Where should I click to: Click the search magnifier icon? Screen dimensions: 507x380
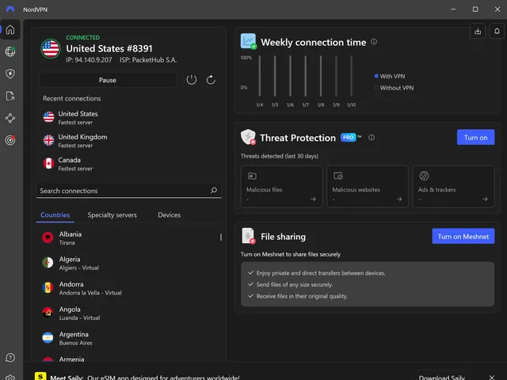[x=214, y=190]
